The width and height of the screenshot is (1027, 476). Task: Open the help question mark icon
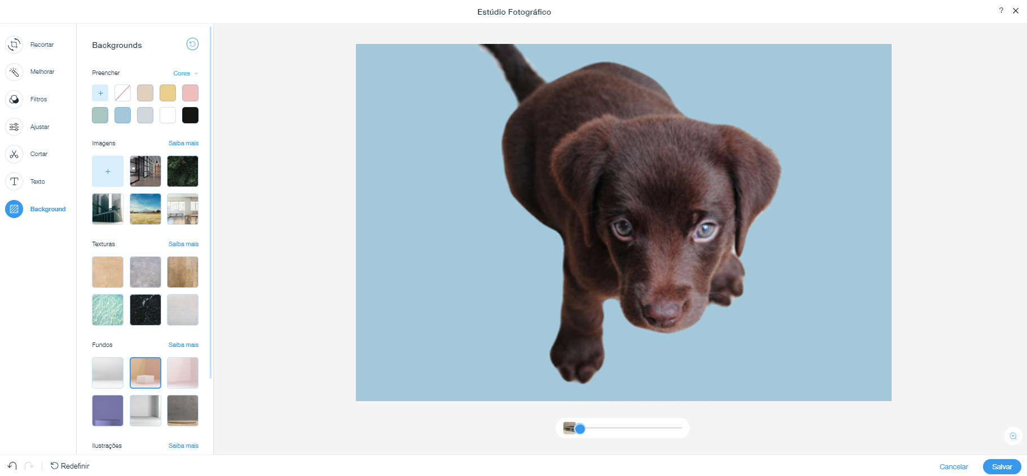(x=1001, y=11)
